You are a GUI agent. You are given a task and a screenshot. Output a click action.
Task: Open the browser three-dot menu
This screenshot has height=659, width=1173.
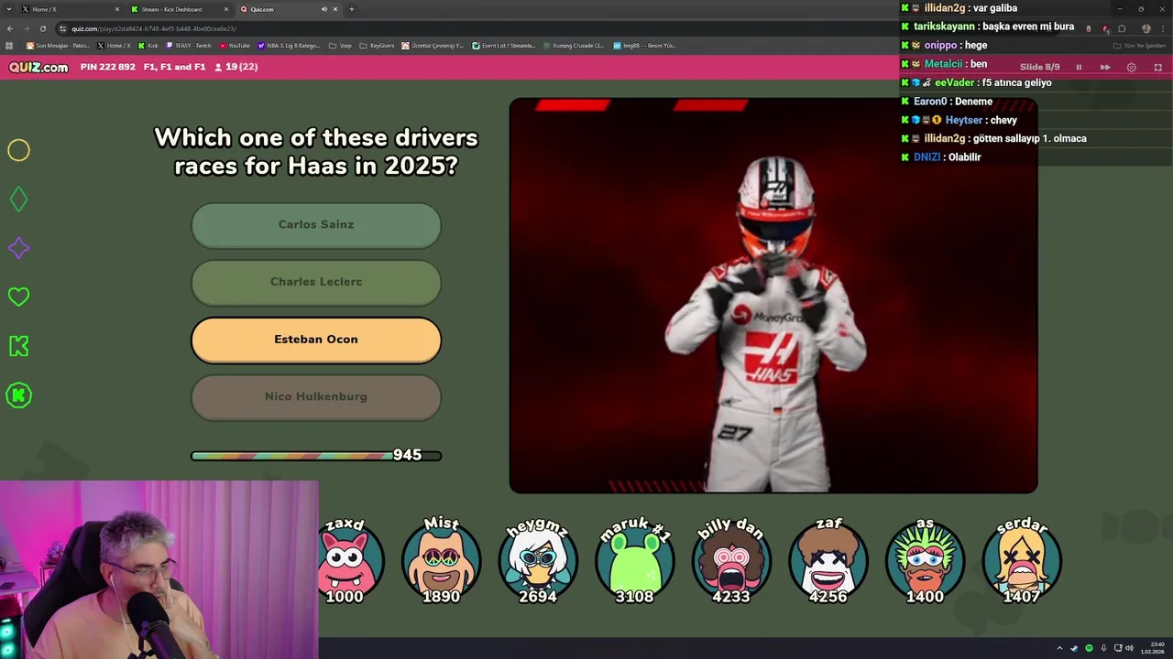(x=1163, y=28)
